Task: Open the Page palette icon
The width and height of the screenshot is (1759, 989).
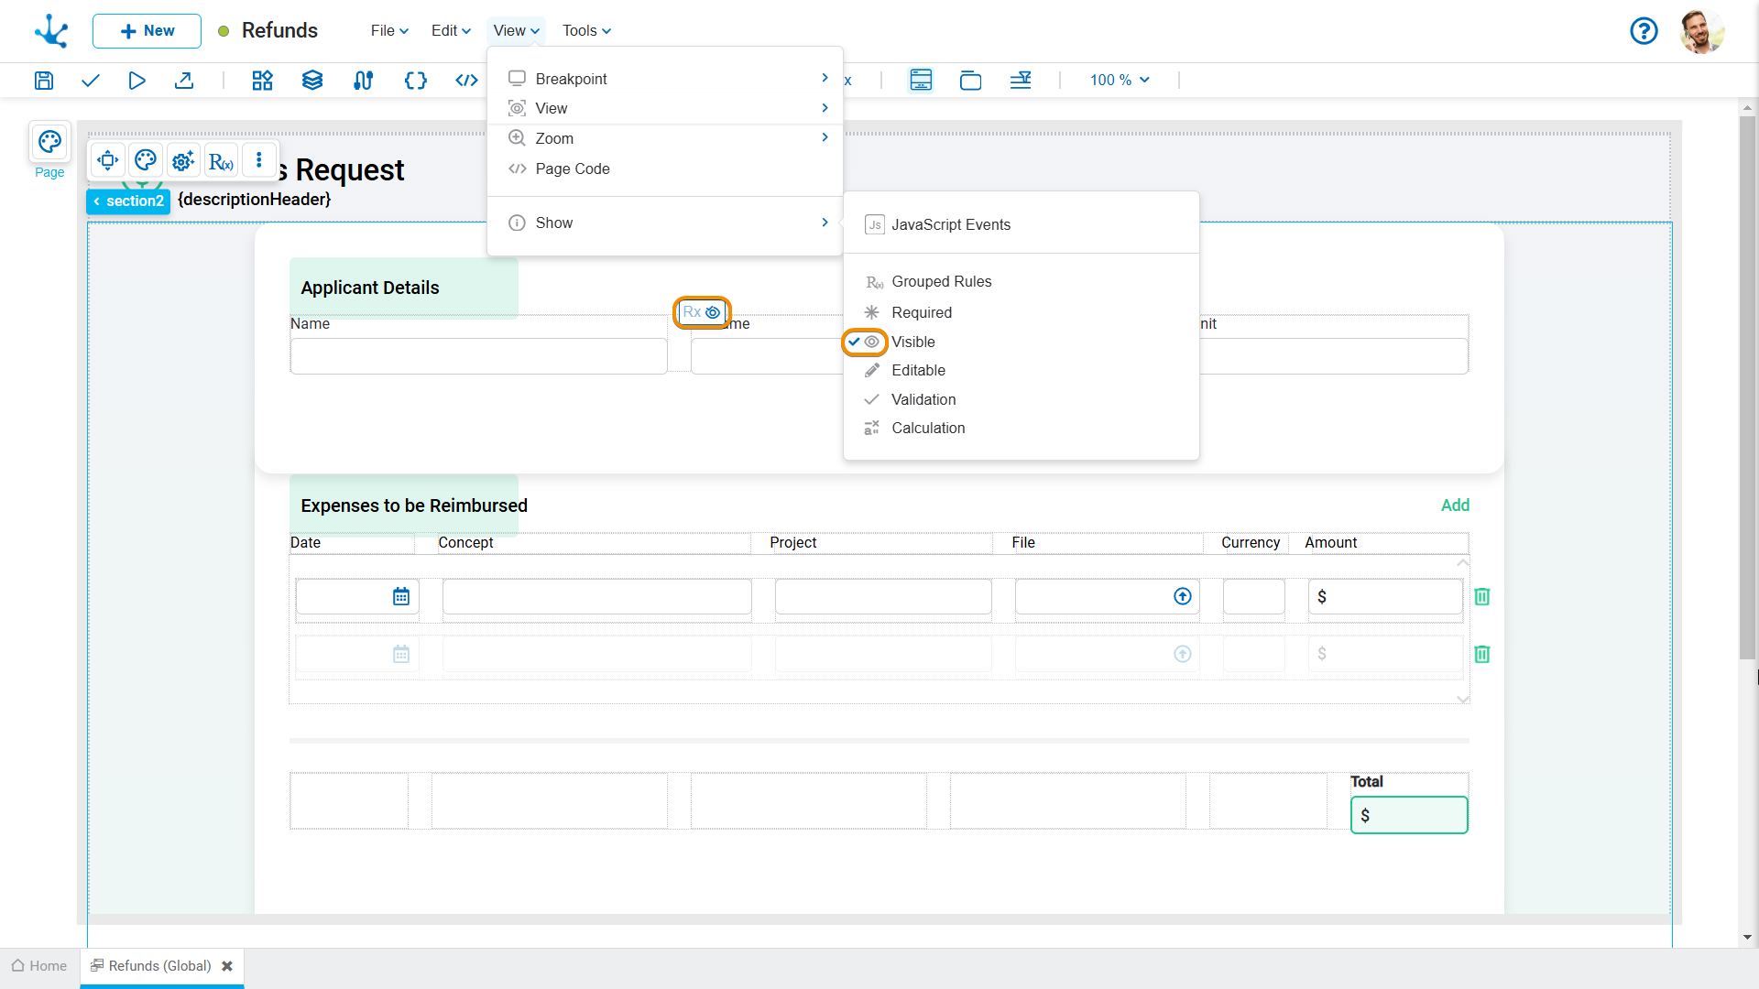Action: point(49,142)
